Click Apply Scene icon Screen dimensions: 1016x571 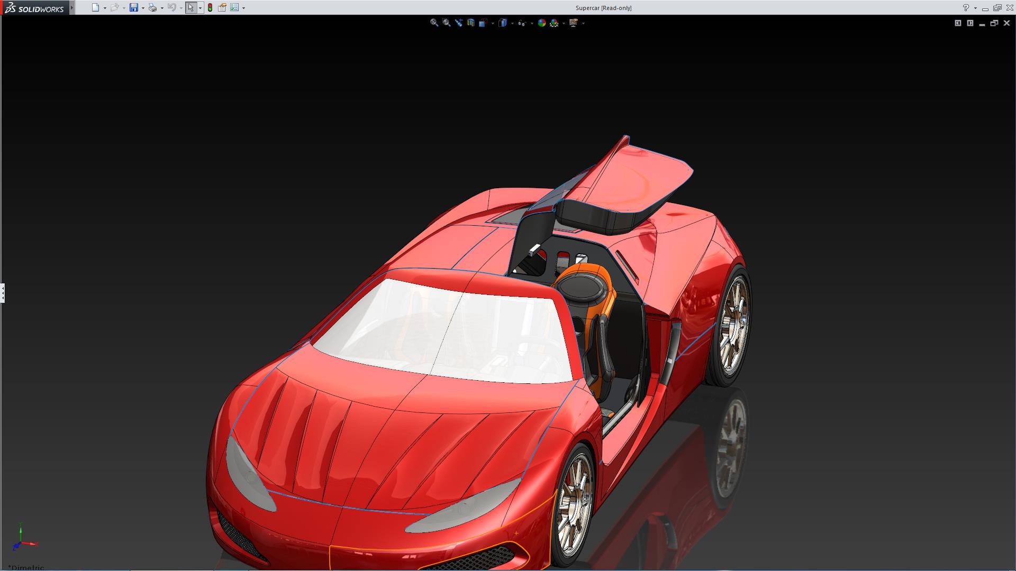[554, 23]
